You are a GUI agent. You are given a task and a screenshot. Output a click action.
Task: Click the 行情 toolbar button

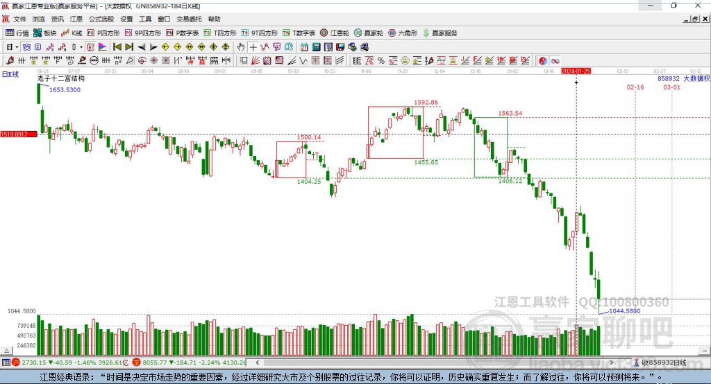pyautogui.click(x=17, y=33)
